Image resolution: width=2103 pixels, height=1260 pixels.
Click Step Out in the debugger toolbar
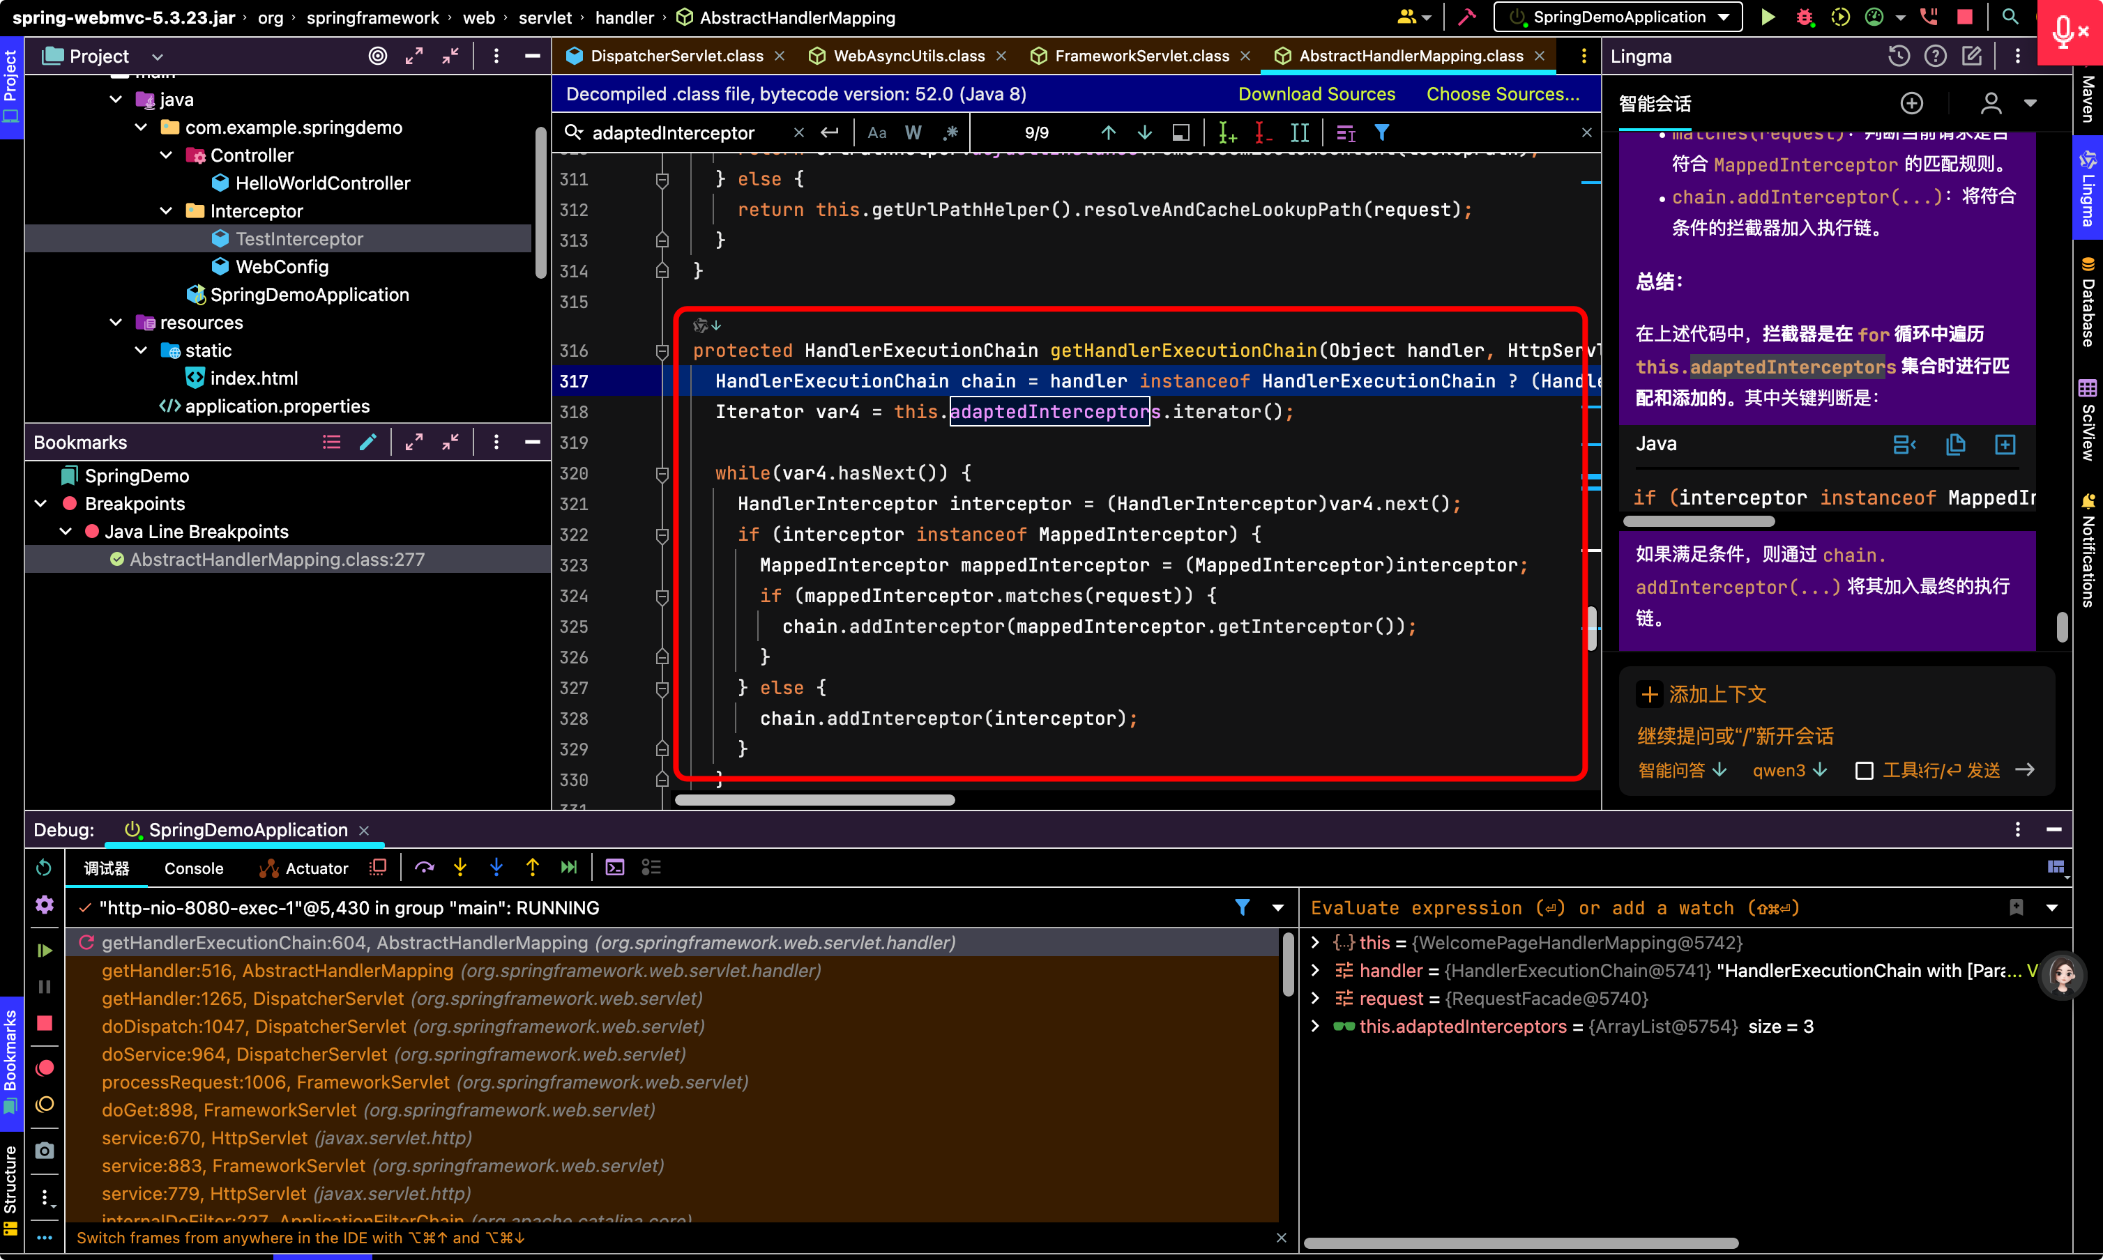[x=533, y=867]
